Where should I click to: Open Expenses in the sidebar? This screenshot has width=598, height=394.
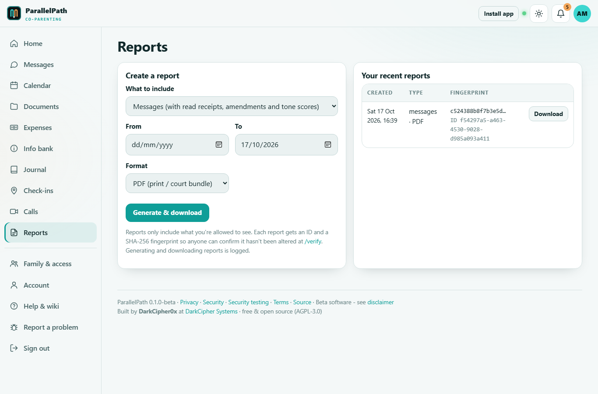51,127
